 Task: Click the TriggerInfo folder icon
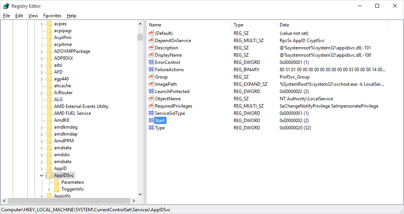(x=56, y=189)
